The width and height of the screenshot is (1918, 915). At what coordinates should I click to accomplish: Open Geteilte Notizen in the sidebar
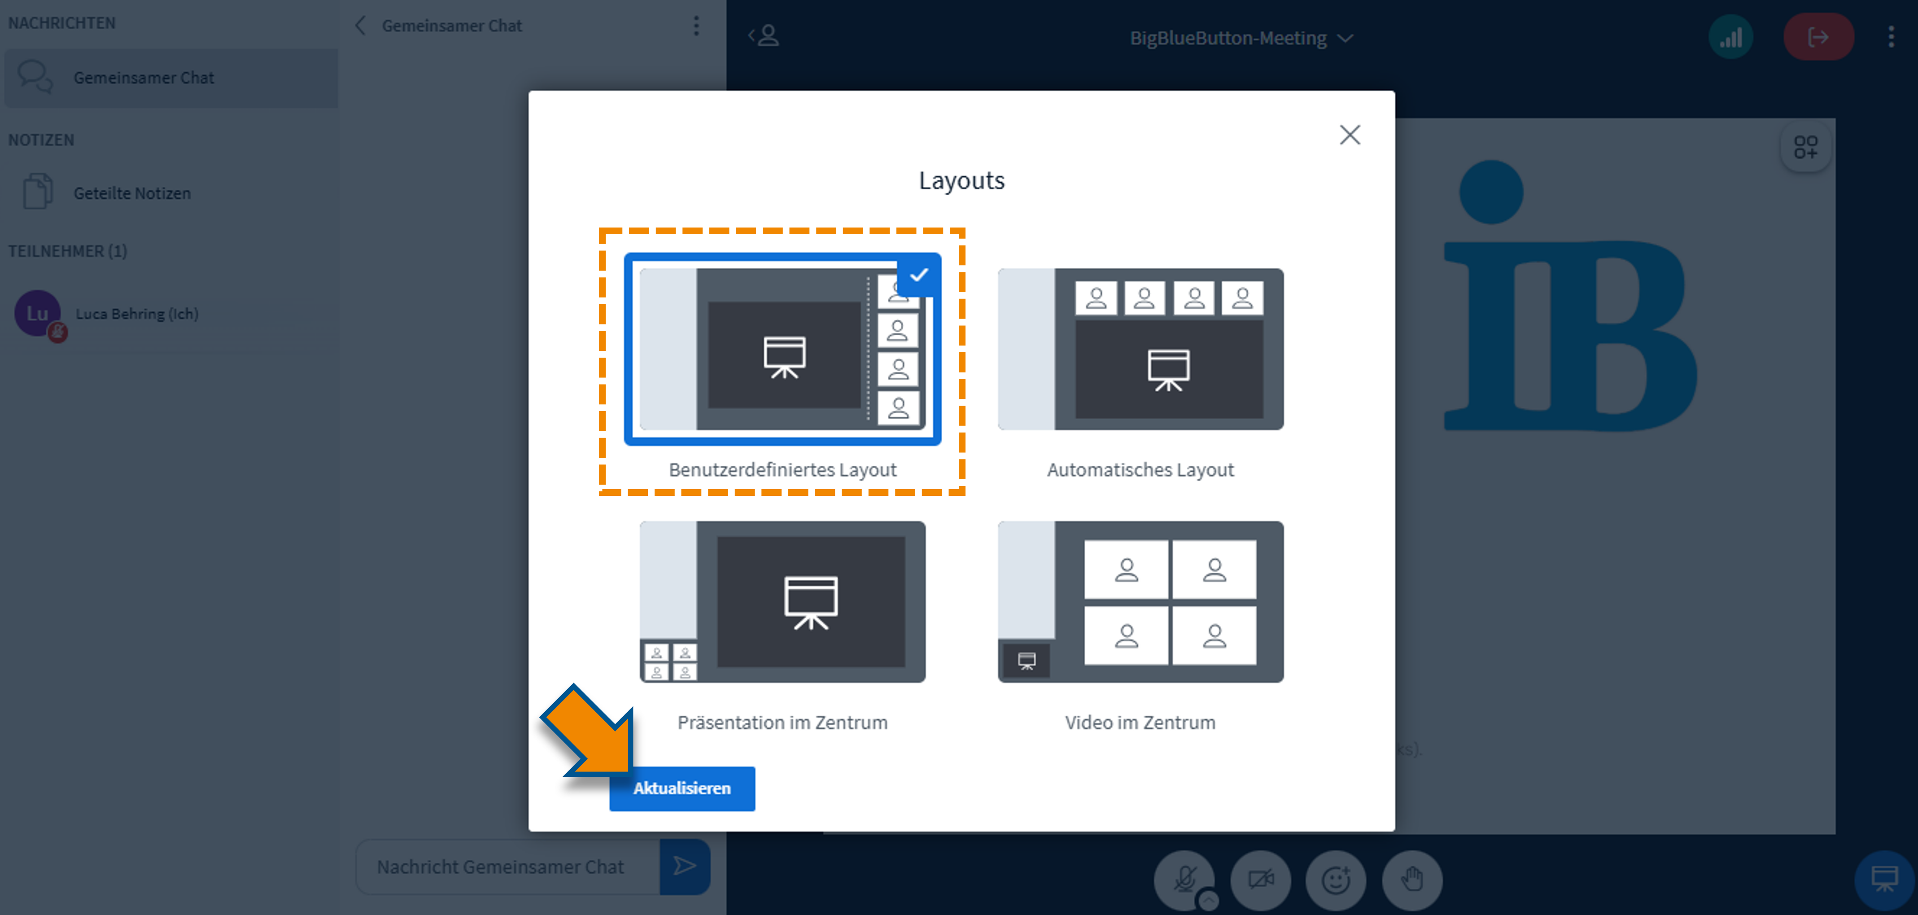(132, 193)
